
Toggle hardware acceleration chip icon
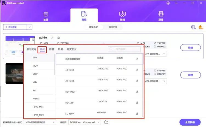pos(193,27)
